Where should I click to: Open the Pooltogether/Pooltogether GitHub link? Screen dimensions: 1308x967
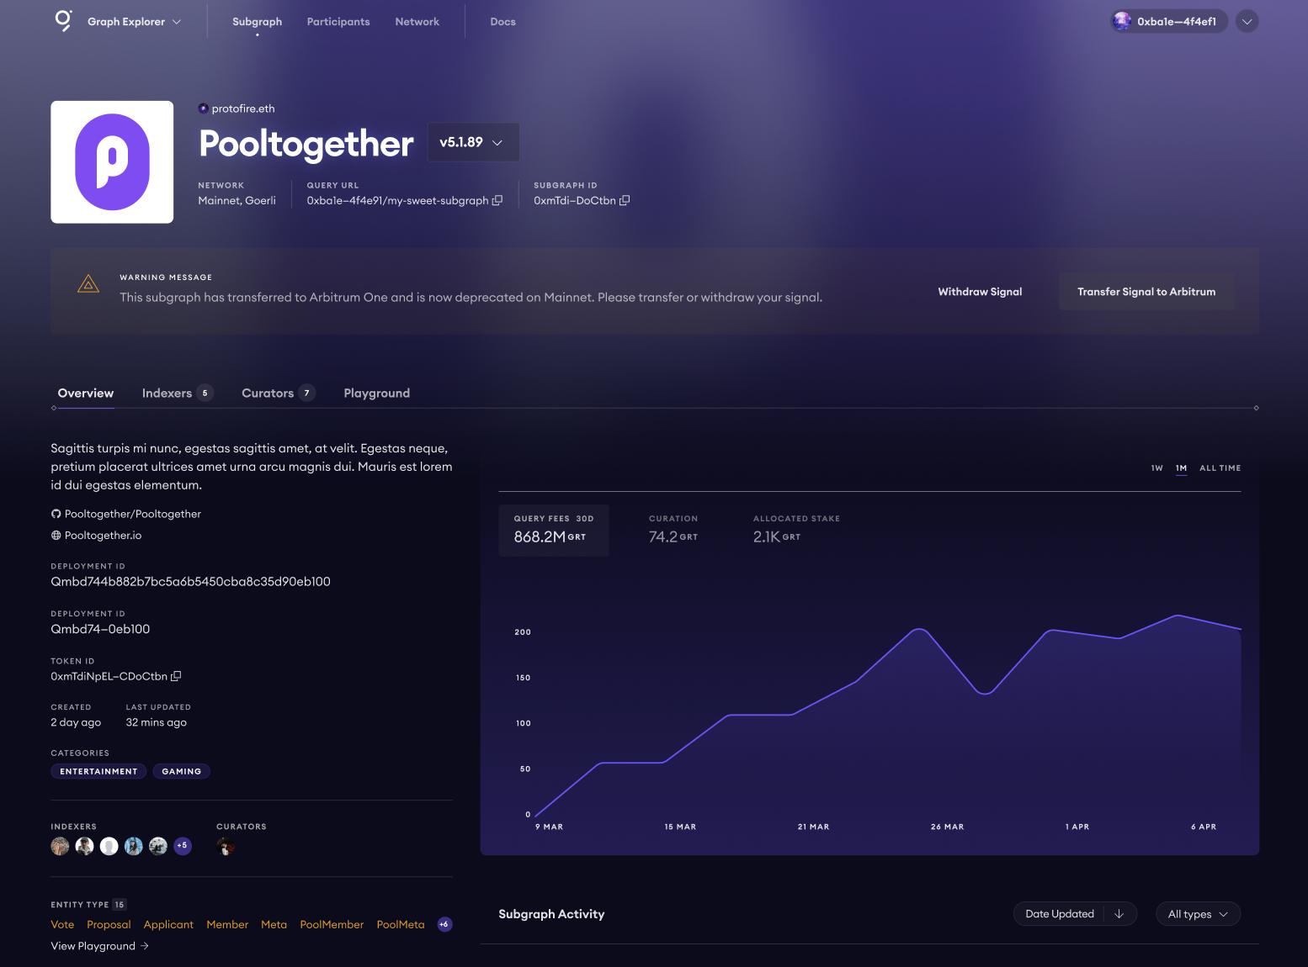tap(132, 514)
